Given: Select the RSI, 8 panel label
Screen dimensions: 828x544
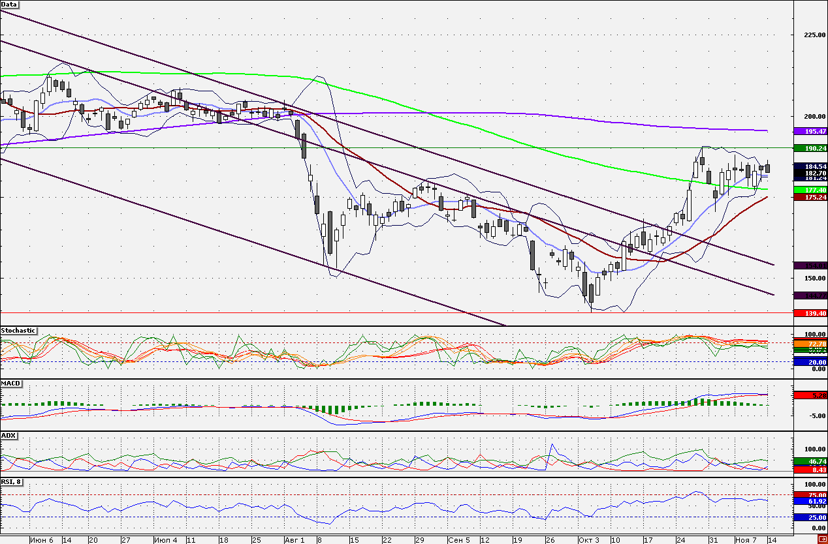Looking at the screenshot, I should [x=12, y=482].
